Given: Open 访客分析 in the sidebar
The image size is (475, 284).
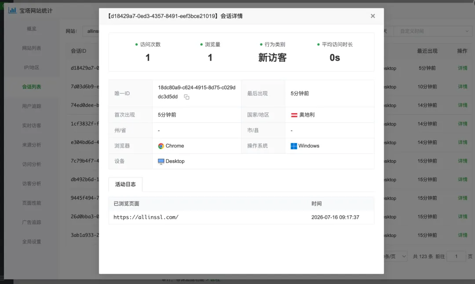Looking at the screenshot, I should 32,183.
